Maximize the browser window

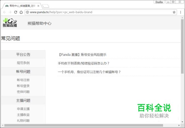[173, 2]
